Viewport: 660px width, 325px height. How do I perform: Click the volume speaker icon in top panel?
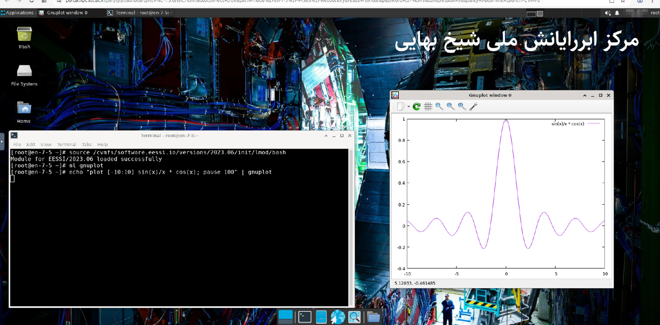pos(608,13)
